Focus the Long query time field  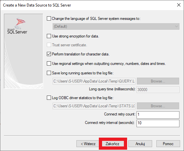point(158,90)
